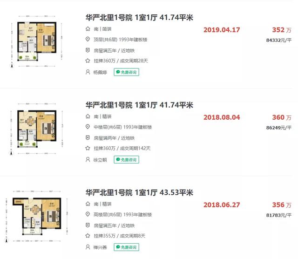The width and height of the screenshot is (298, 259).
Task: Click agent name 杨佩婷
Action: click(100, 73)
